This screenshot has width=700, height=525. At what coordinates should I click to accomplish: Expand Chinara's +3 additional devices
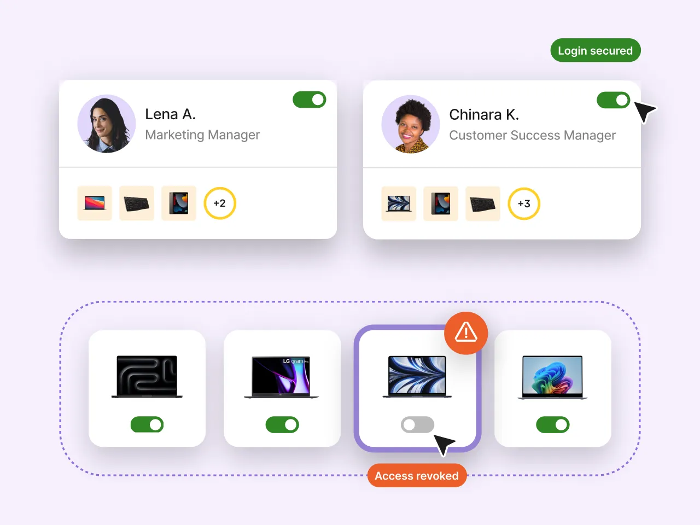click(524, 204)
